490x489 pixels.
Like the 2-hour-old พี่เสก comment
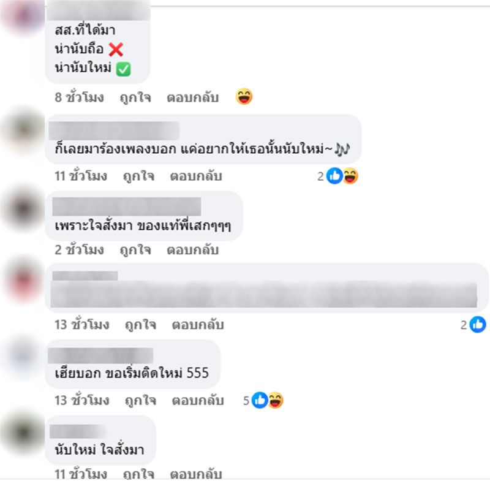(x=135, y=250)
